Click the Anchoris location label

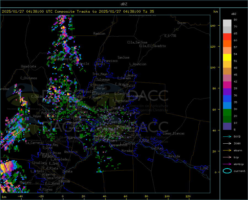pos(71,152)
